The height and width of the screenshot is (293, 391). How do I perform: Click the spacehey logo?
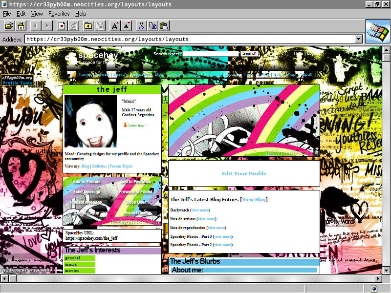(91, 58)
